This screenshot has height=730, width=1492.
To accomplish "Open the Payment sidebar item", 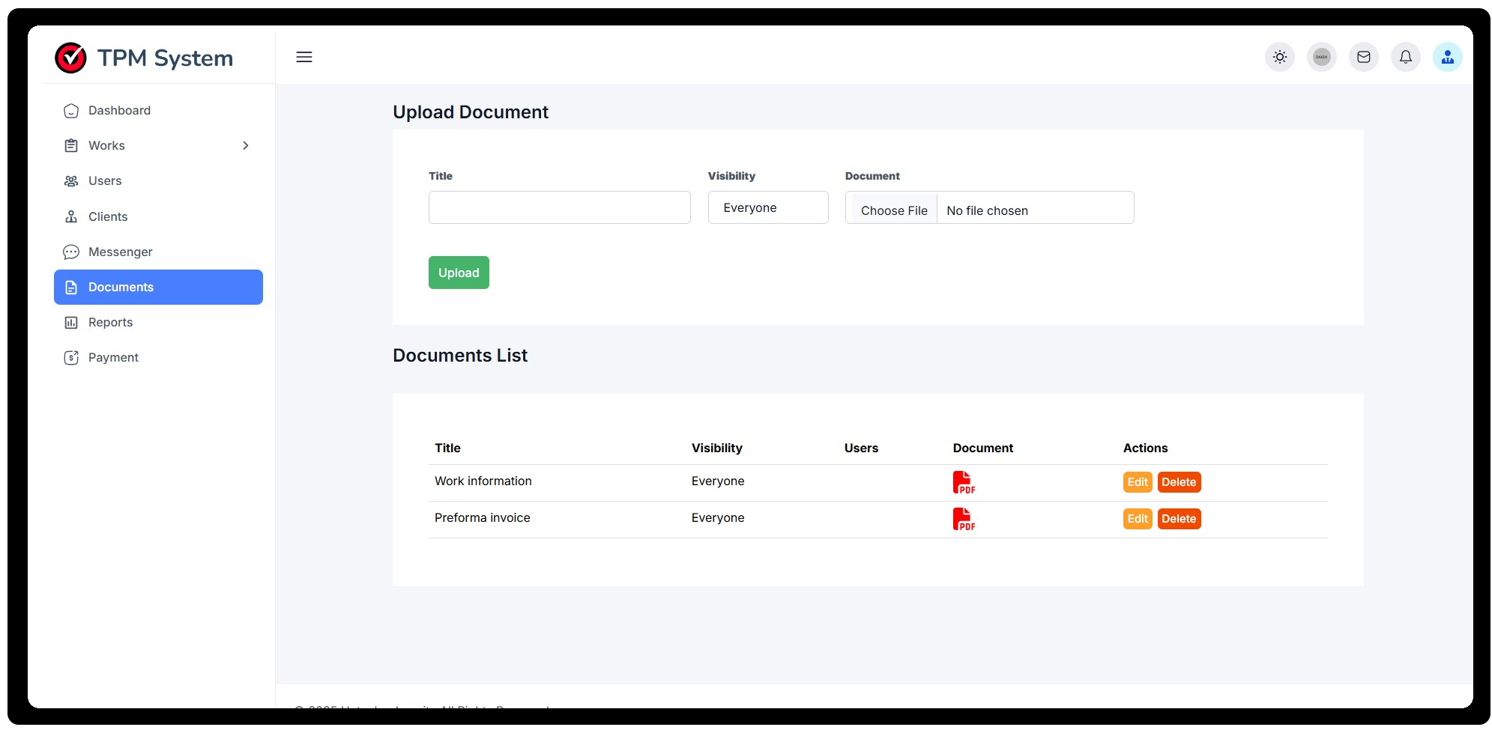I will [x=113, y=357].
